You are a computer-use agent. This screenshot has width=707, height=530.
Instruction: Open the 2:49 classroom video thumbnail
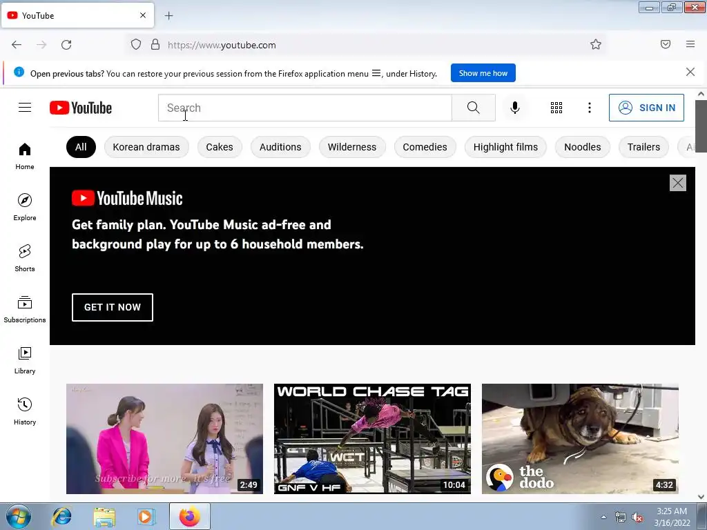[x=164, y=438]
